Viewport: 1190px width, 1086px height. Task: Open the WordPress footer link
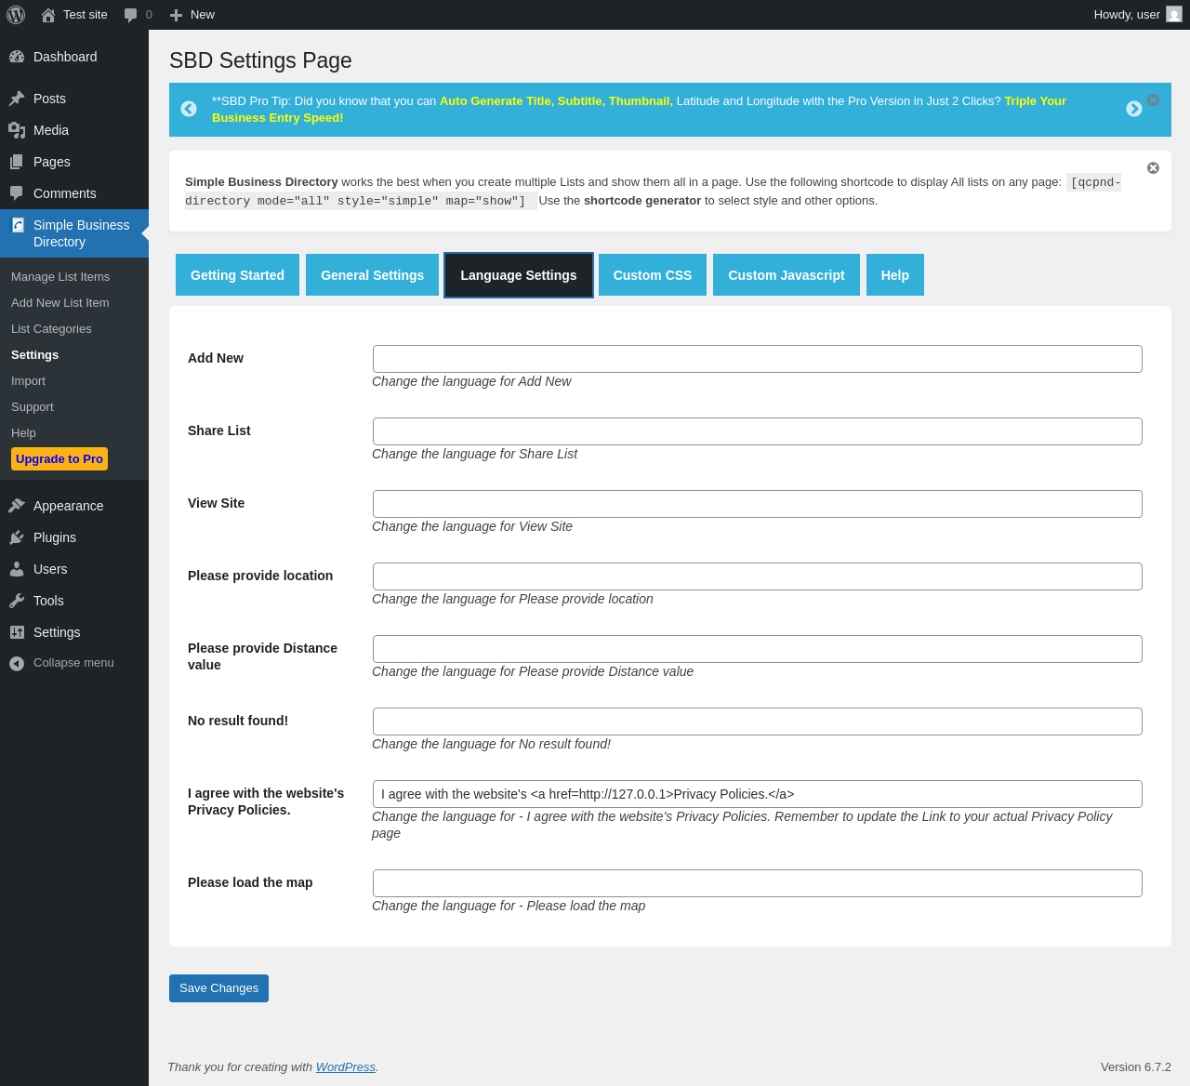coord(346,1067)
